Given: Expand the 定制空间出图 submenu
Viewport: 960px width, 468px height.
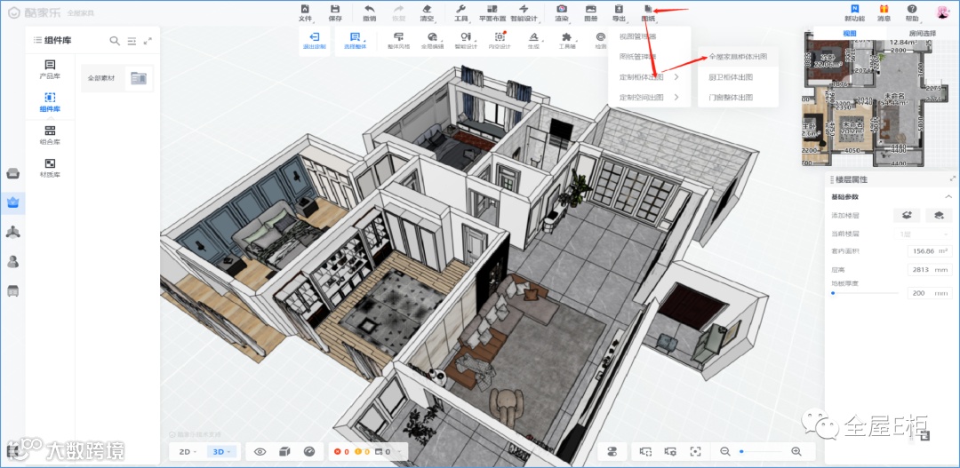Looking at the screenshot, I should point(649,98).
